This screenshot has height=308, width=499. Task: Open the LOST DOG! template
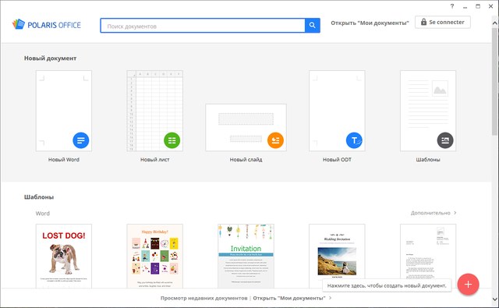click(64, 256)
